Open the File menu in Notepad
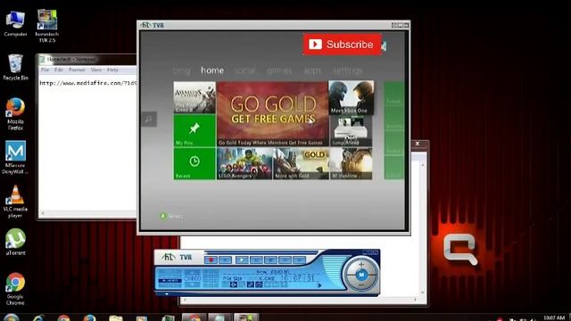 pos(45,70)
